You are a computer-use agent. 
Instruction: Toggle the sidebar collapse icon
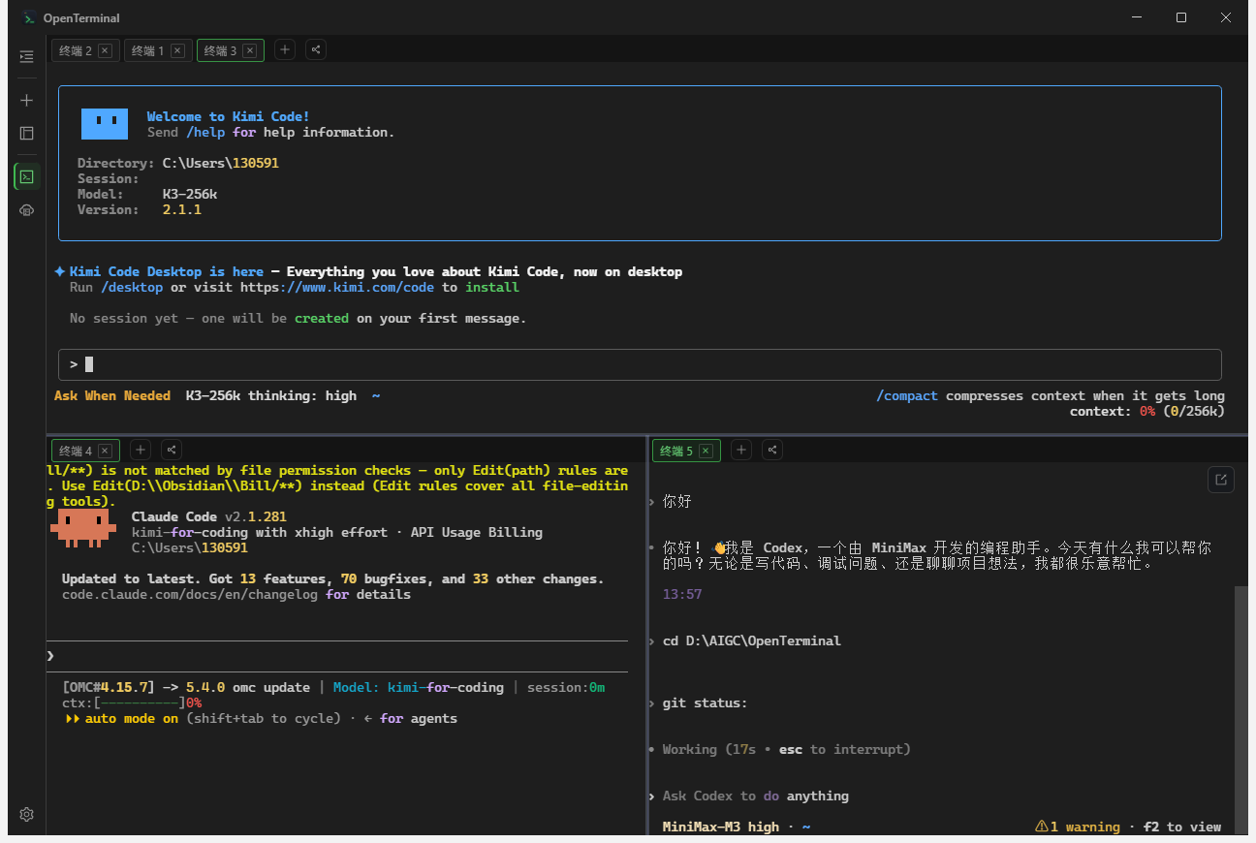[x=26, y=57]
